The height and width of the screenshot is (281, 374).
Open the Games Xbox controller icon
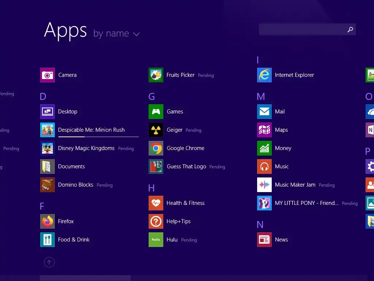[156, 112]
